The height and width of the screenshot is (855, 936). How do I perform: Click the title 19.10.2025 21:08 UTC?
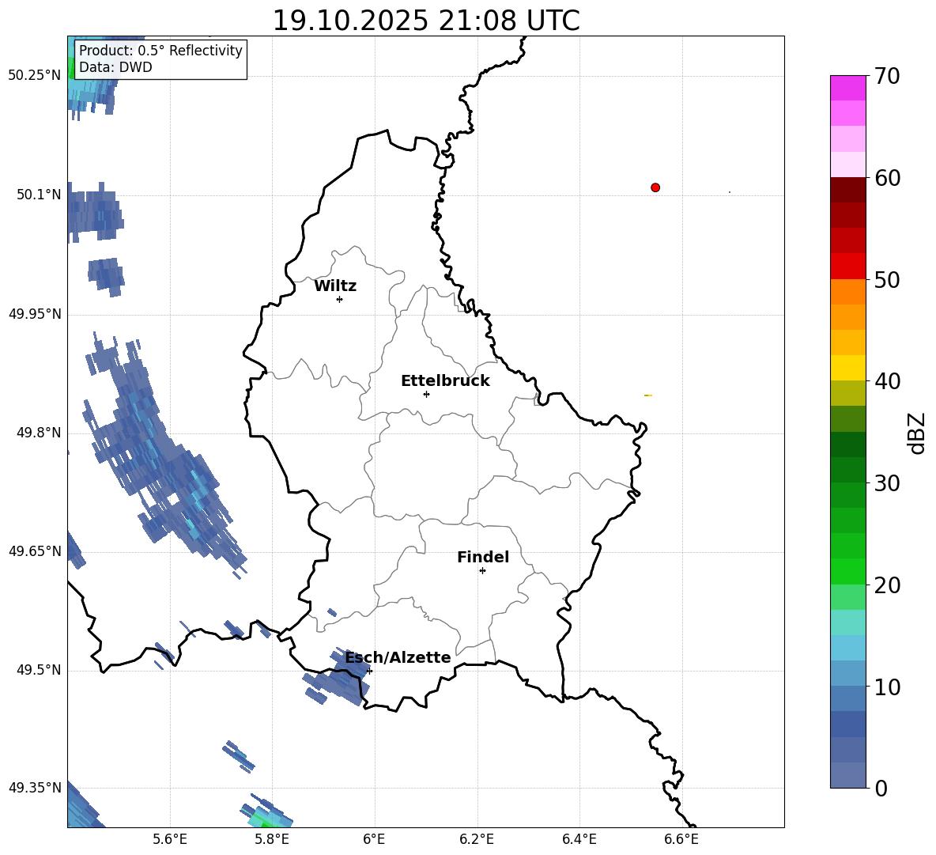tap(426, 21)
